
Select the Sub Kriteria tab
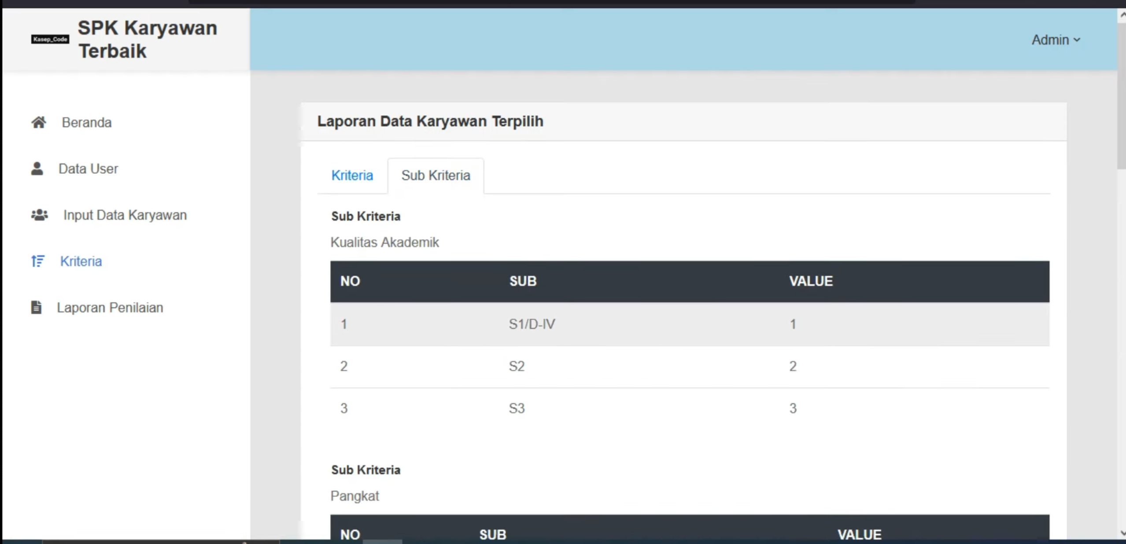tap(436, 175)
